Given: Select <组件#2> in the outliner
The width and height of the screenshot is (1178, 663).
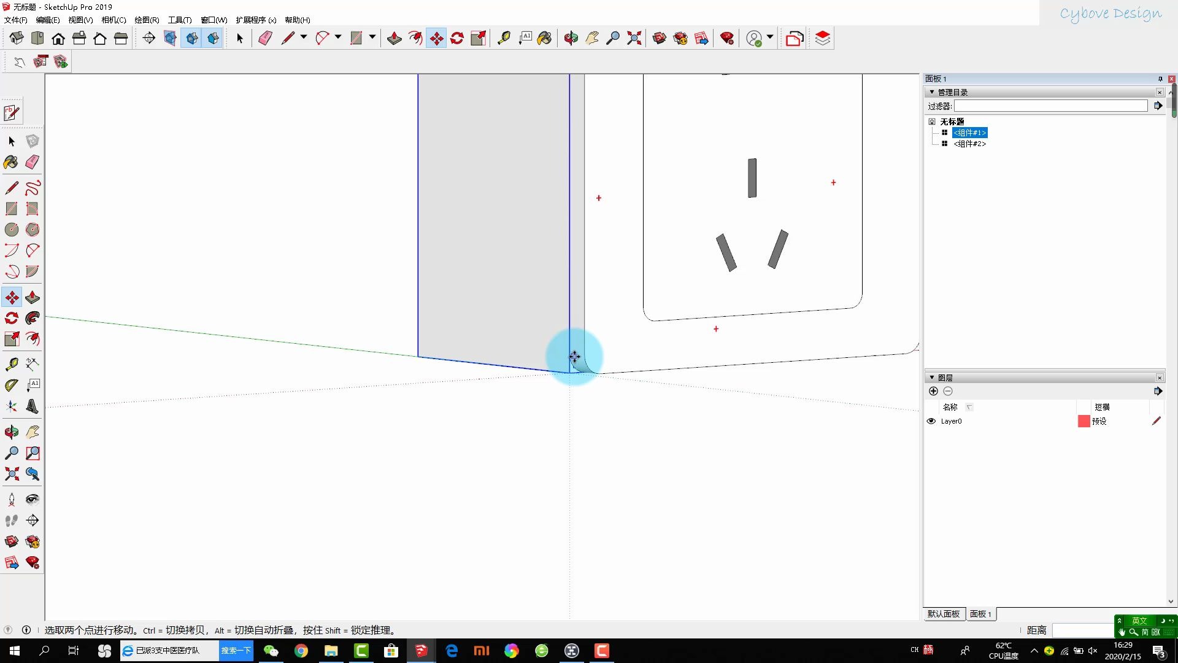Looking at the screenshot, I should point(969,144).
